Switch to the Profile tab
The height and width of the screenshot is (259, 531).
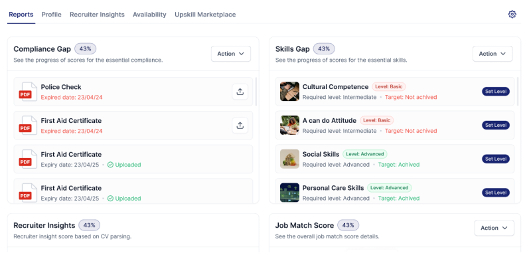click(x=52, y=15)
